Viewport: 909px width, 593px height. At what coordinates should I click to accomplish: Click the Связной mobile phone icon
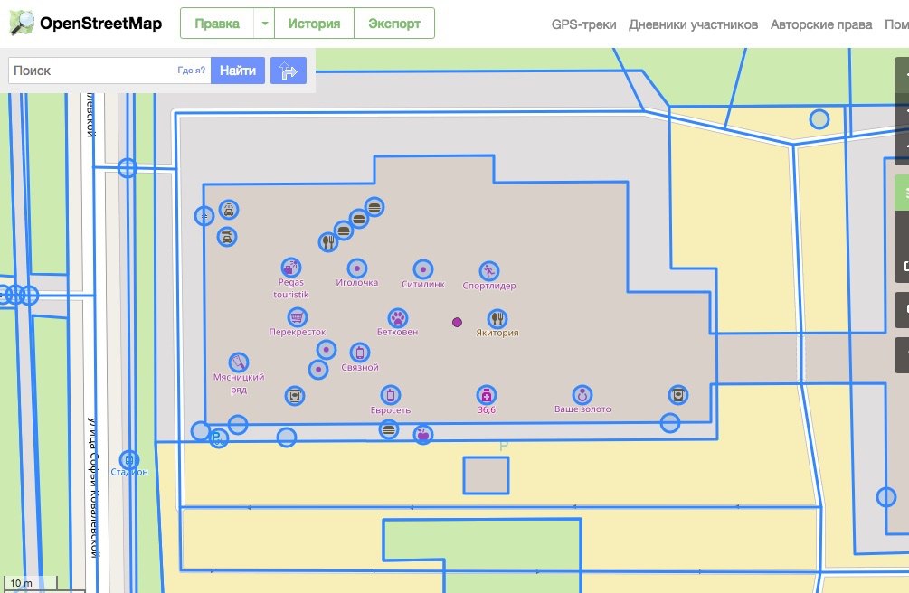(x=360, y=353)
